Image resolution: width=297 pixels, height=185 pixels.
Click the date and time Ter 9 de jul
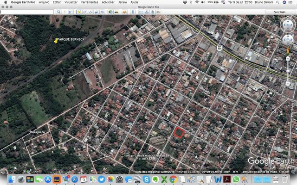[x=240, y=2]
